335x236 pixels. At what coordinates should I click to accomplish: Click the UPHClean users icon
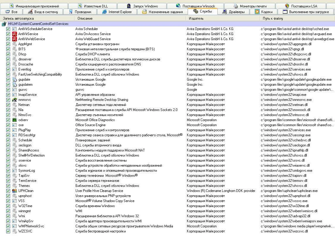14,190
